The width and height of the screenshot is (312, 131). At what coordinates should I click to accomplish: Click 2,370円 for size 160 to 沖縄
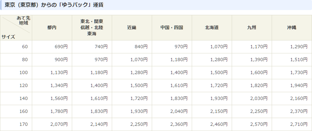click(x=299, y=111)
